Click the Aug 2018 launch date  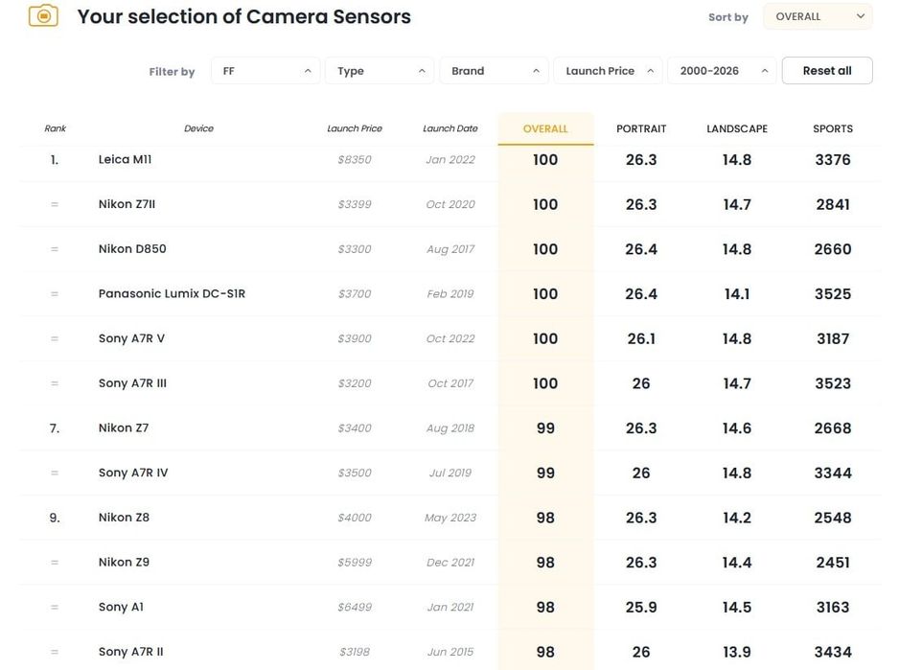coord(450,427)
